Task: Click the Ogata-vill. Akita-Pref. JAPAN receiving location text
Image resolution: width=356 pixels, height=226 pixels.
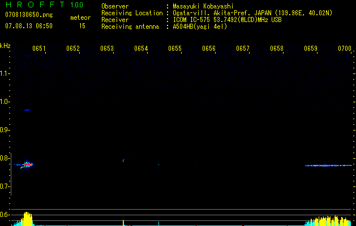Action: click(x=252, y=13)
